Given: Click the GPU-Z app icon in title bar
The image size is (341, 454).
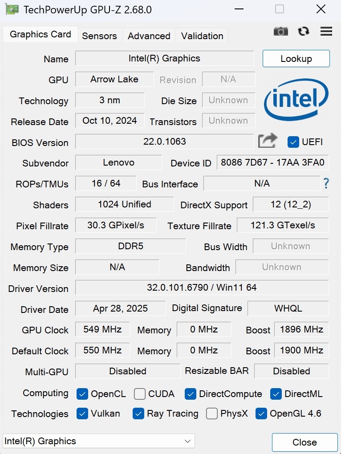Looking at the screenshot, I should [x=12, y=9].
